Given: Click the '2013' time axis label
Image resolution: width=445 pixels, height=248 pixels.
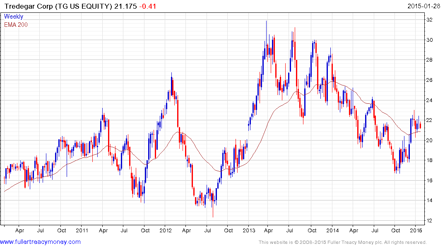Looking at the screenshot, I should (249, 230).
